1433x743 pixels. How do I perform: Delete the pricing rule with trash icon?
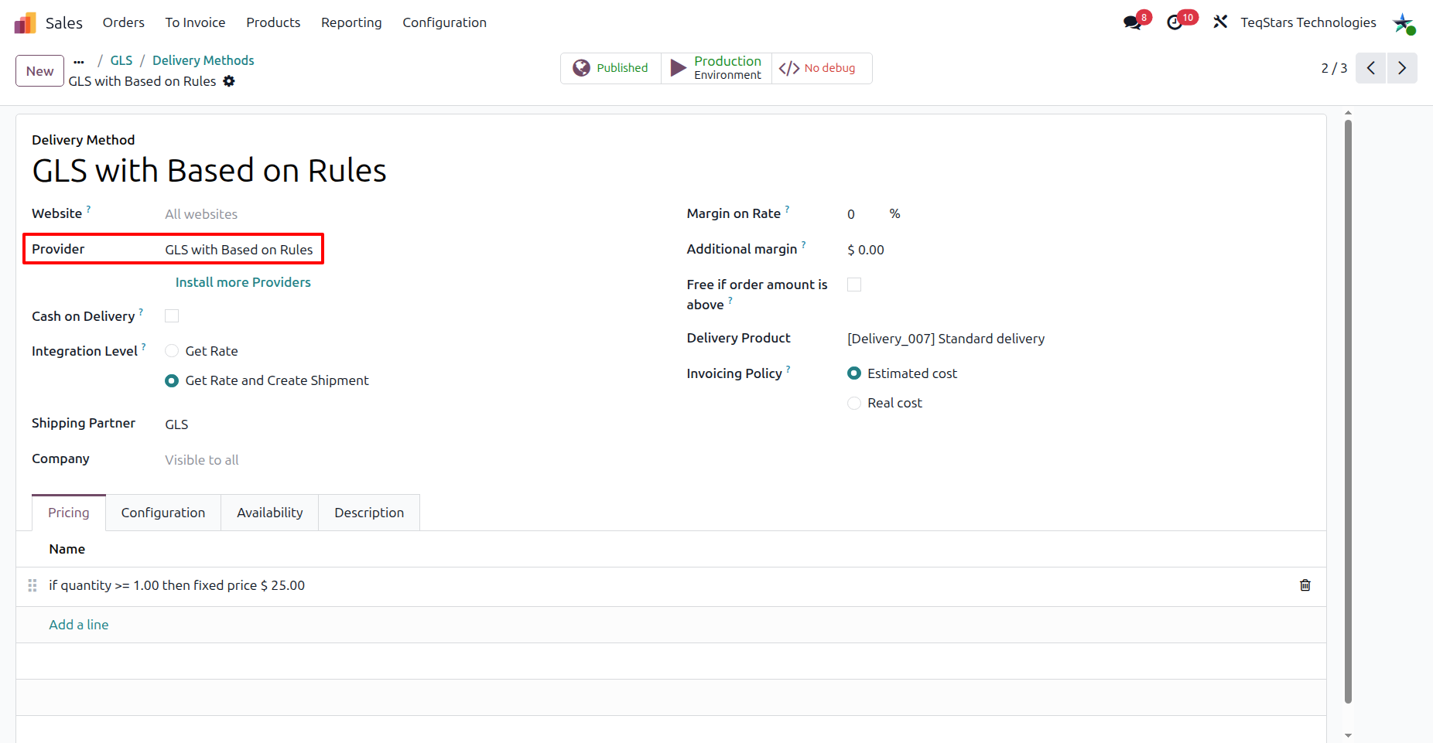(1305, 585)
